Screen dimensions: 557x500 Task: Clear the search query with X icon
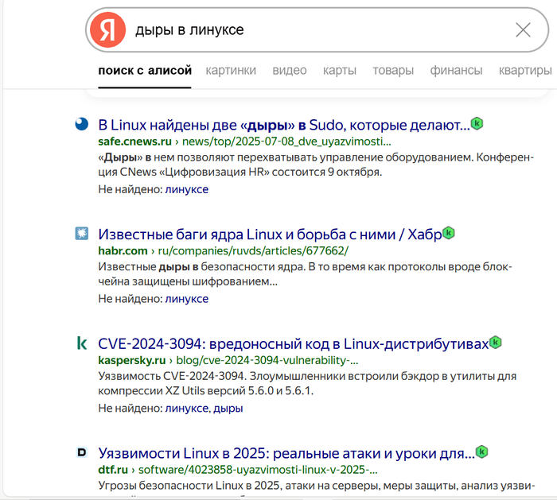click(x=523, y=30)
